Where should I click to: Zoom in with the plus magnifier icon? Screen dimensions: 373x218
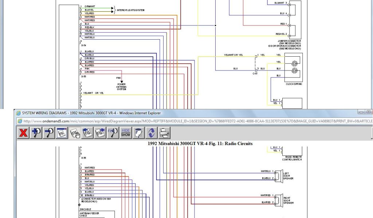tap(36, 133)
